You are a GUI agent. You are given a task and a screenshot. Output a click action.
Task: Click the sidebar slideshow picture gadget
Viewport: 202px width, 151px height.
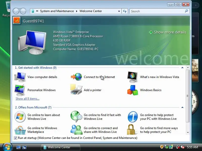coord(195,70)
